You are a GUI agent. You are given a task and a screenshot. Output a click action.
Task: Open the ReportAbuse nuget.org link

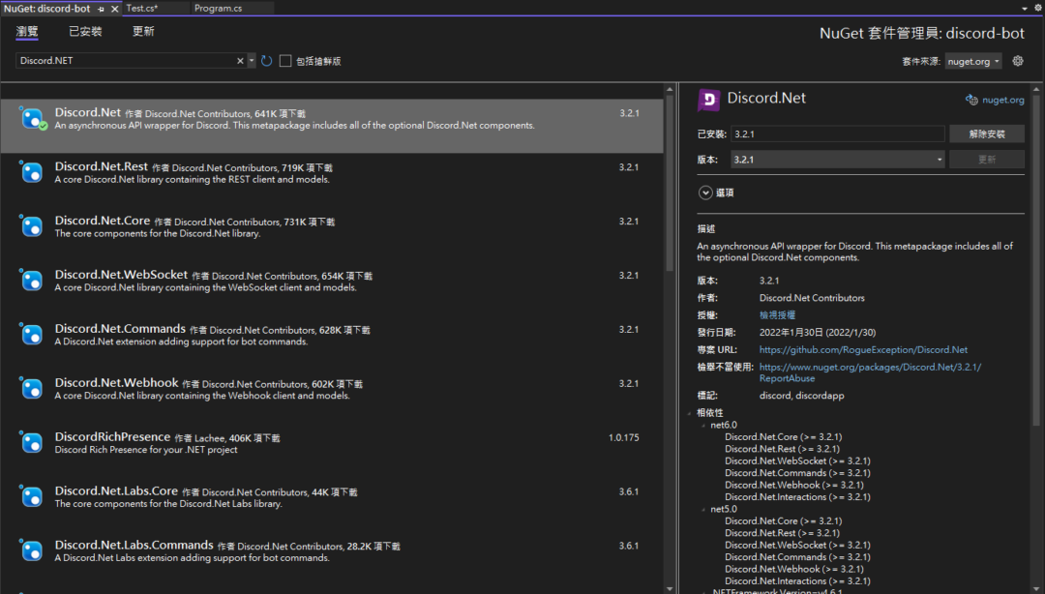pyautogui.click(x=870, y=372)
